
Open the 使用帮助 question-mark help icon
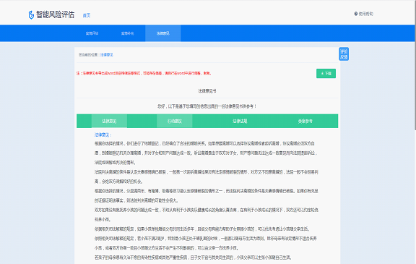(x=356, y=14)
